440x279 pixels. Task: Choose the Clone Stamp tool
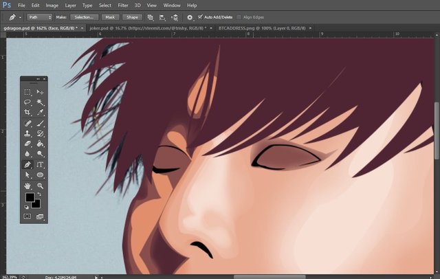coord(27,133)
